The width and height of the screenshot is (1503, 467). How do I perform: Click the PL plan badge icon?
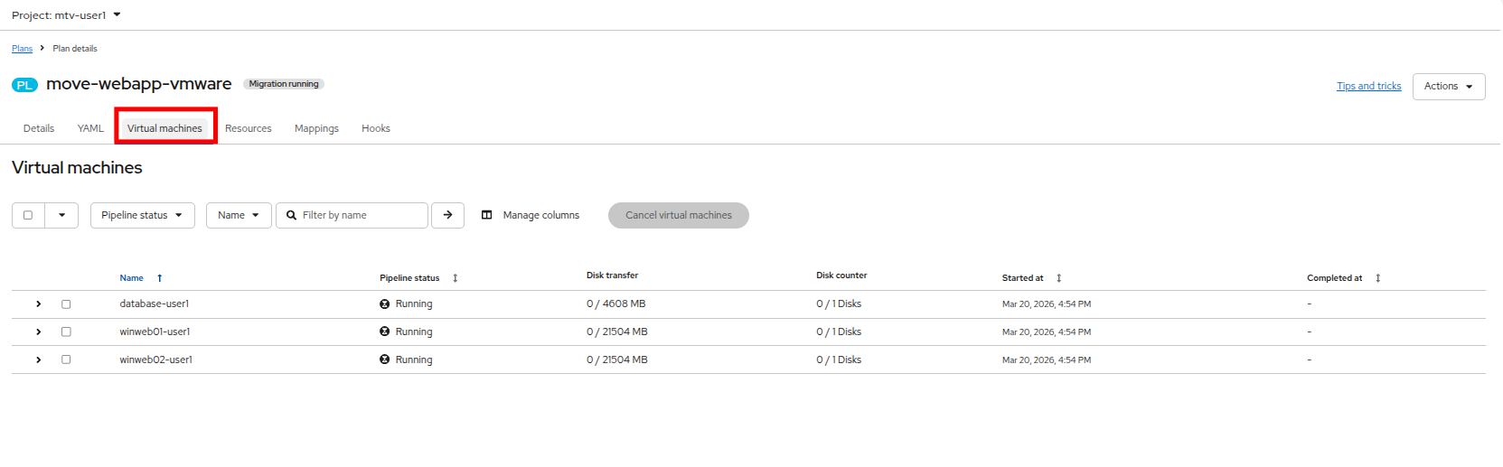[x=24, y=85]
